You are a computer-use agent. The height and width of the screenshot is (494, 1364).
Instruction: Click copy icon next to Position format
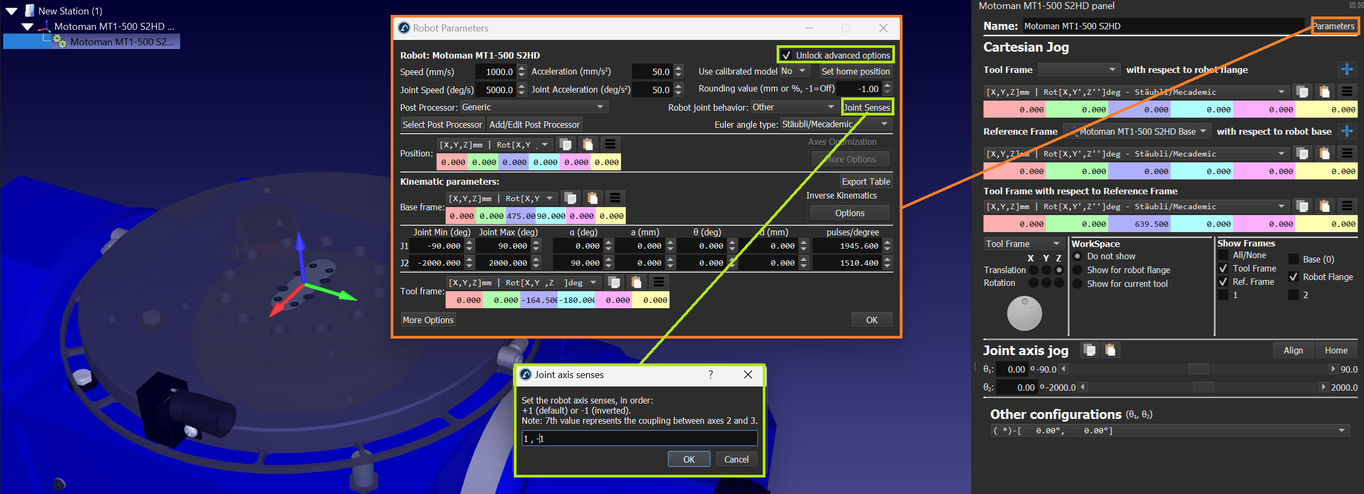(x=566, y=144)
